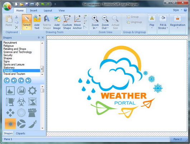Viewport: 190px width, 144px height.
Task: Activate the Custom Shape tool
Action: pos(67,22)
